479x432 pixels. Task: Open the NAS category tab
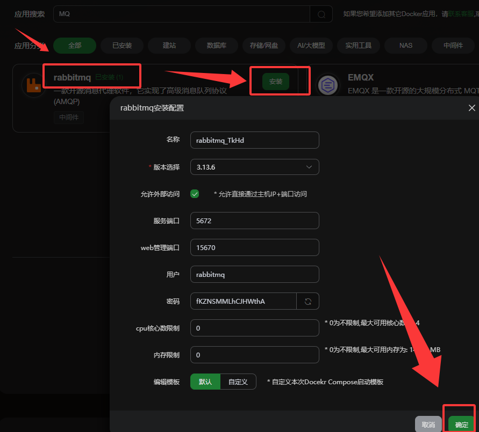pyautogui.click(x=405, y=46)
